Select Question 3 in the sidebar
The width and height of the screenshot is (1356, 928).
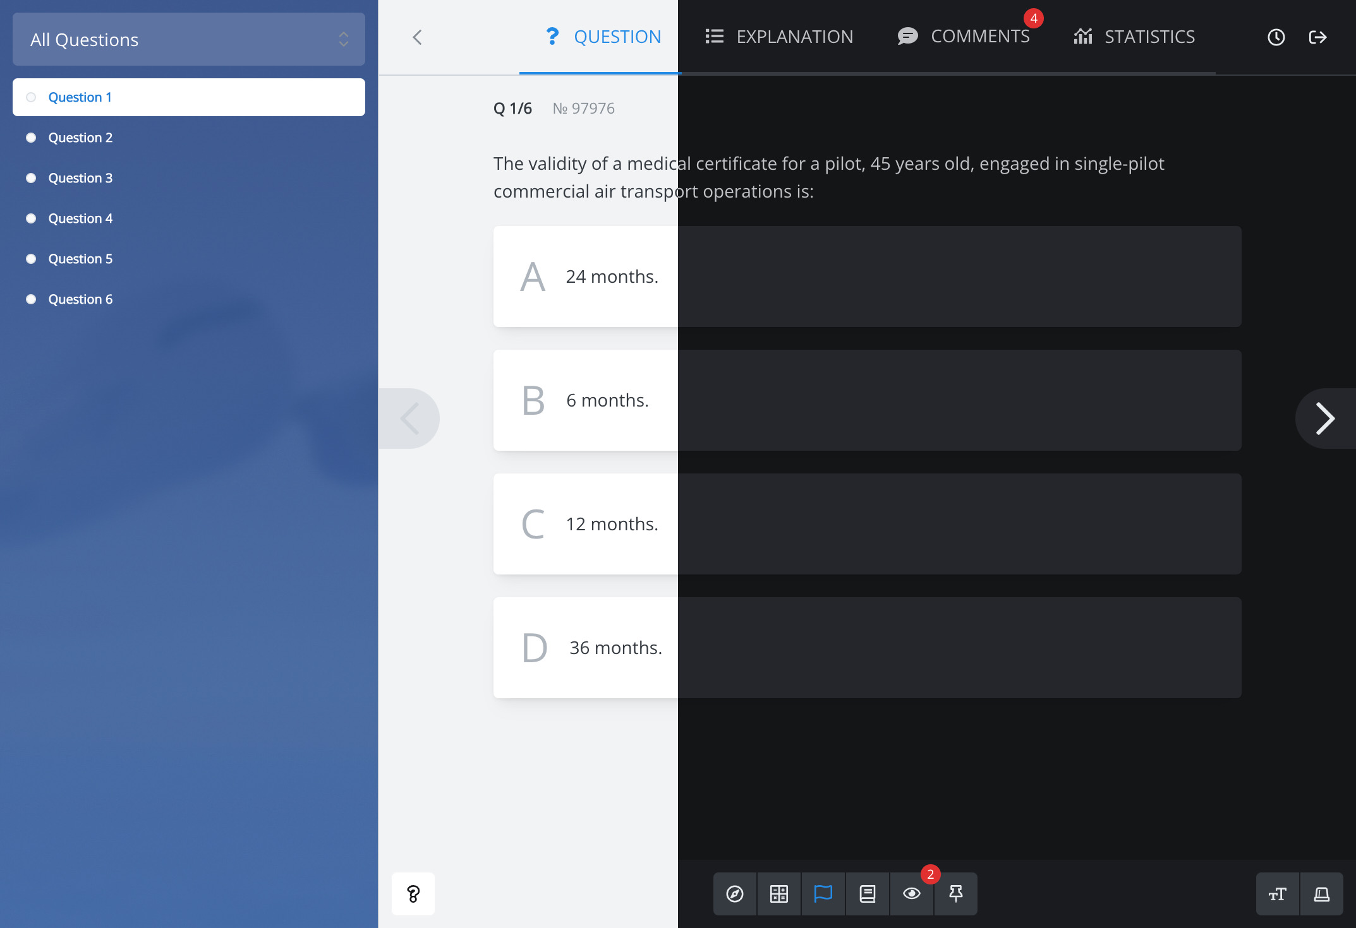click(x=188, y=178)
